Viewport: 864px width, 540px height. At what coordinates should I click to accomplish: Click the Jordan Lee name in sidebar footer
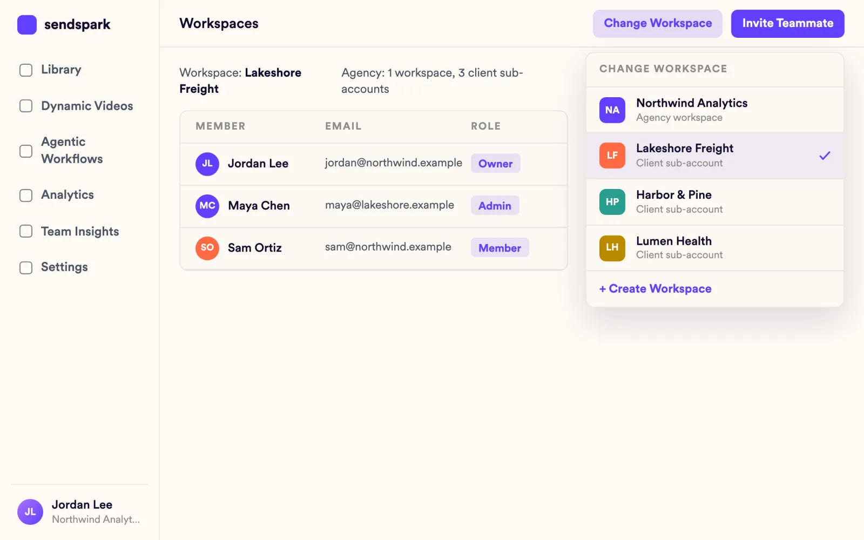coord(82,505)
